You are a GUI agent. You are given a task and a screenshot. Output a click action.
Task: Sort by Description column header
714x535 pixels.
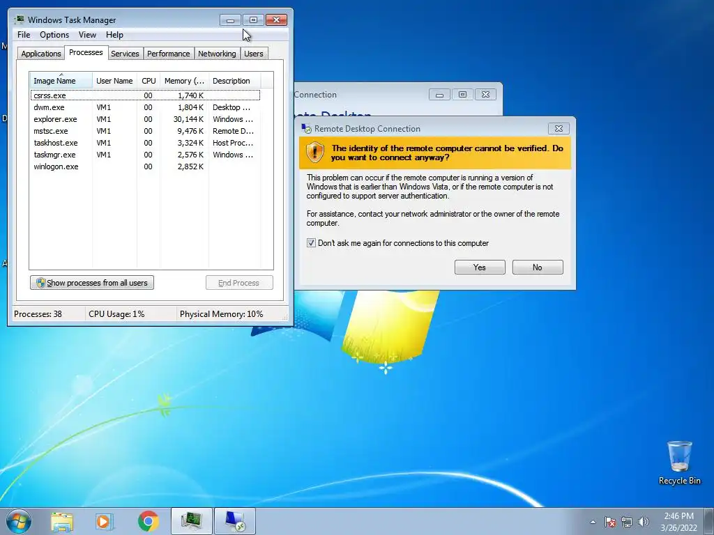(x=234, y=81)
